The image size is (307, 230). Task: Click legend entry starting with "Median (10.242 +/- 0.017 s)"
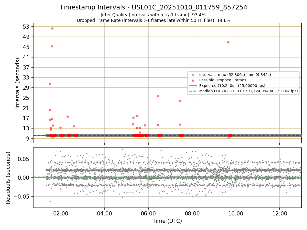point(248,91)
